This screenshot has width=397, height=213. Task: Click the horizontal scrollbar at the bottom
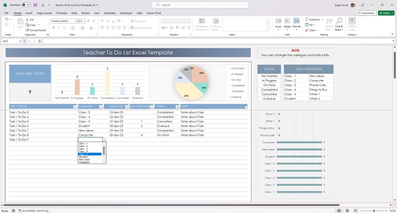coord(171,205)
